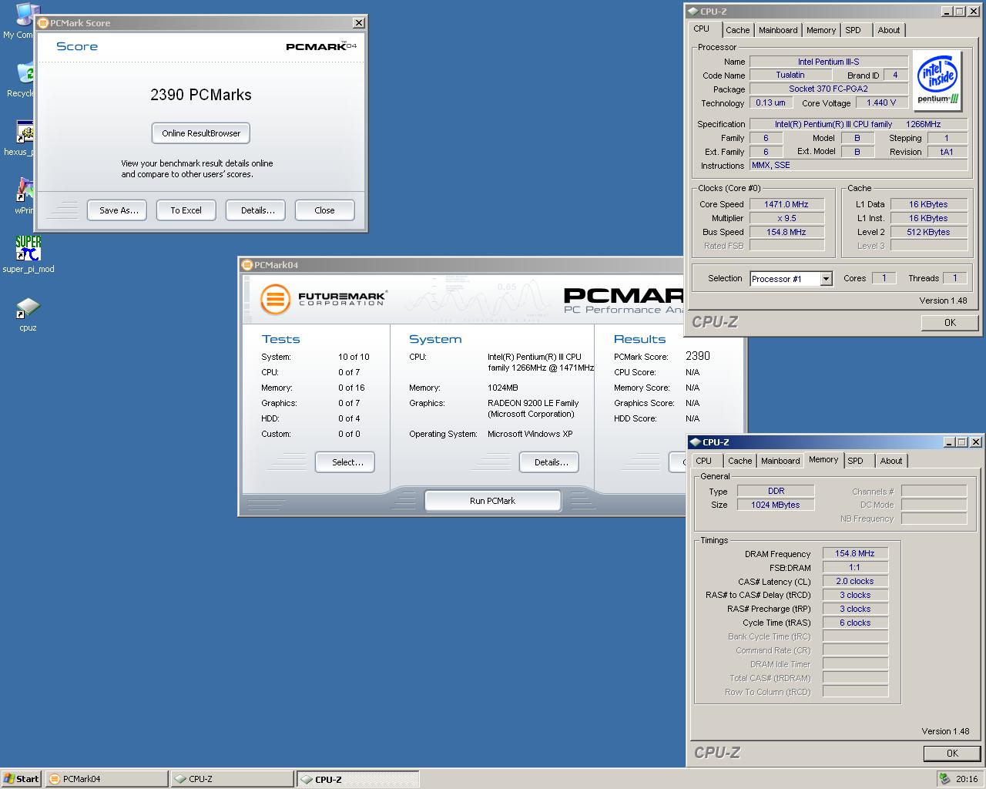This screenshot has height=789, width=986.
Task: Click OK in the lower CPU-Z window
Action: (x=952, y=754)
